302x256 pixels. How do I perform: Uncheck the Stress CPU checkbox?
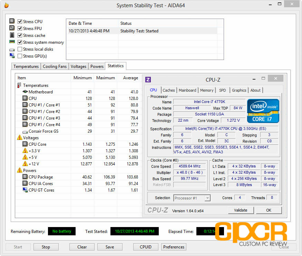pos(20,21)
